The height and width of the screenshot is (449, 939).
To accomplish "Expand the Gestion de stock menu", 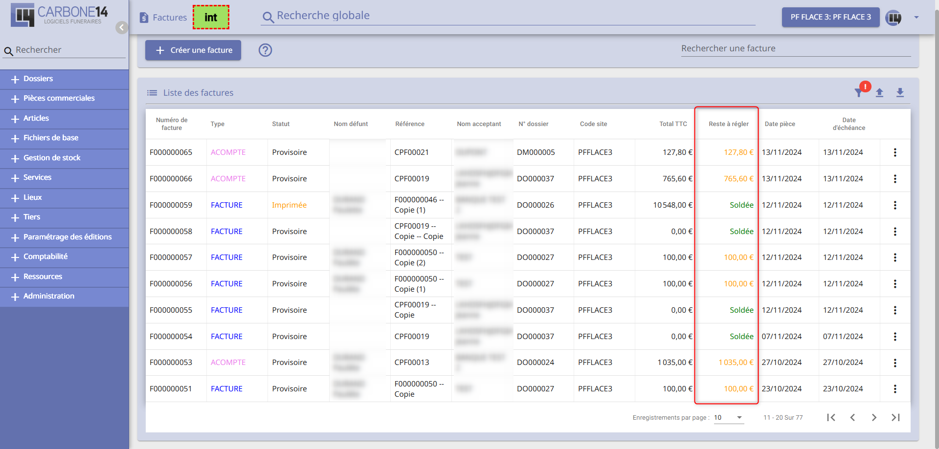I will 65,158.
